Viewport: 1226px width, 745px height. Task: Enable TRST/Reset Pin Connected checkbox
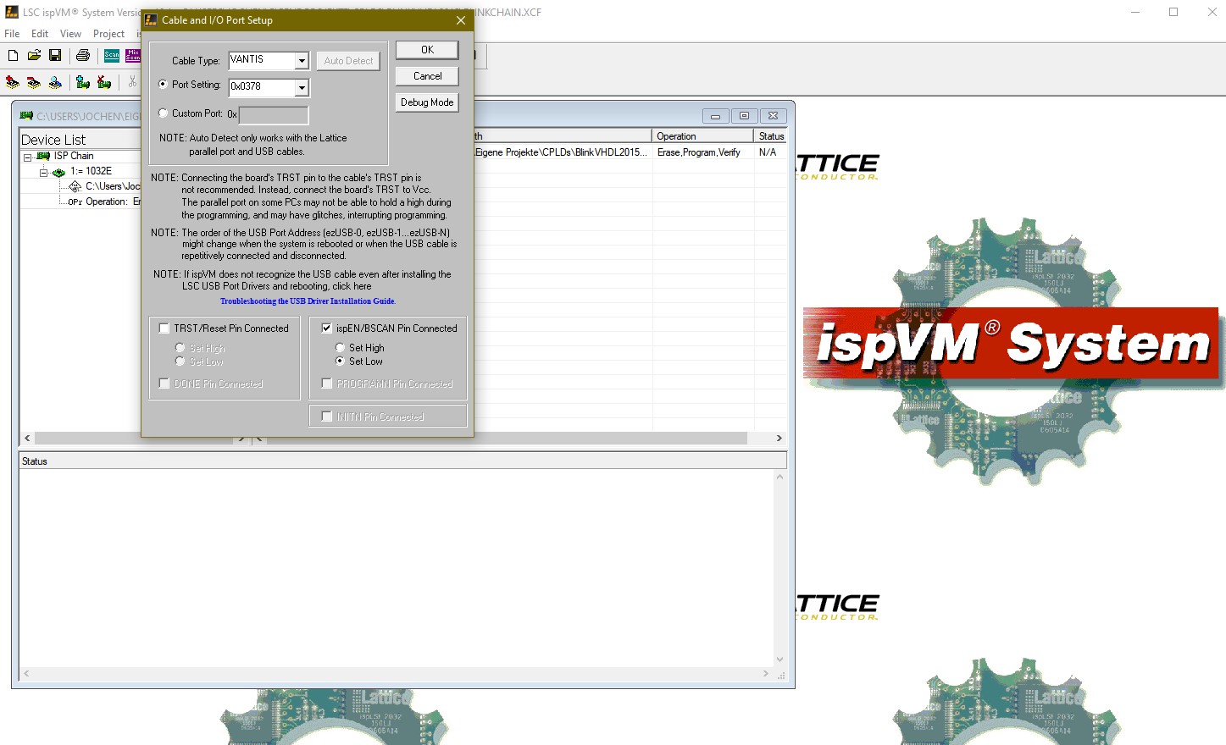tap(164, 328)
